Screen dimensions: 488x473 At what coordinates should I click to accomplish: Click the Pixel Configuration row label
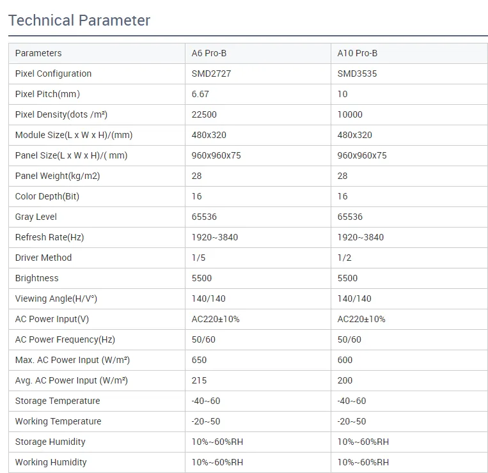(x=53, y=74)
